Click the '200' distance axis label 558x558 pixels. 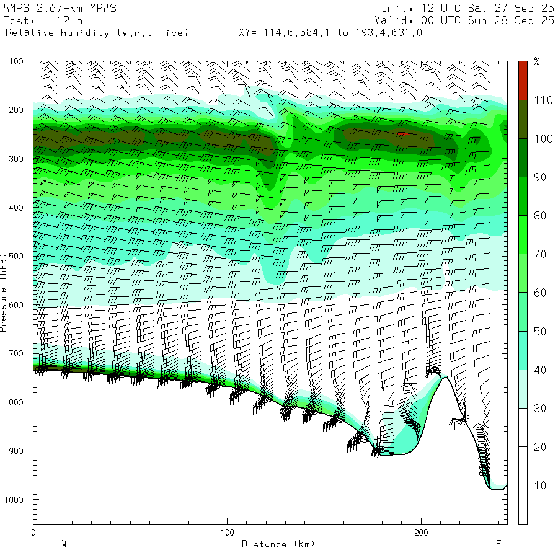pos(421,533)
